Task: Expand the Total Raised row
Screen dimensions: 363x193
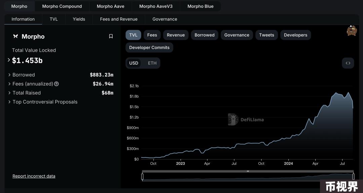Action: coord(9,93)
